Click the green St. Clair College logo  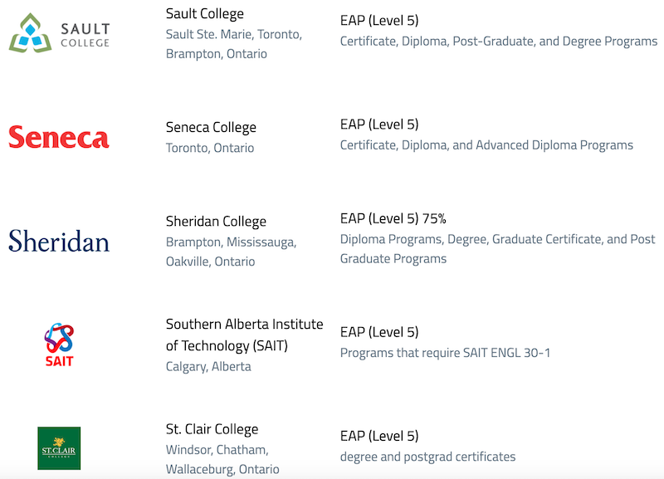click(x=59, y=448)
